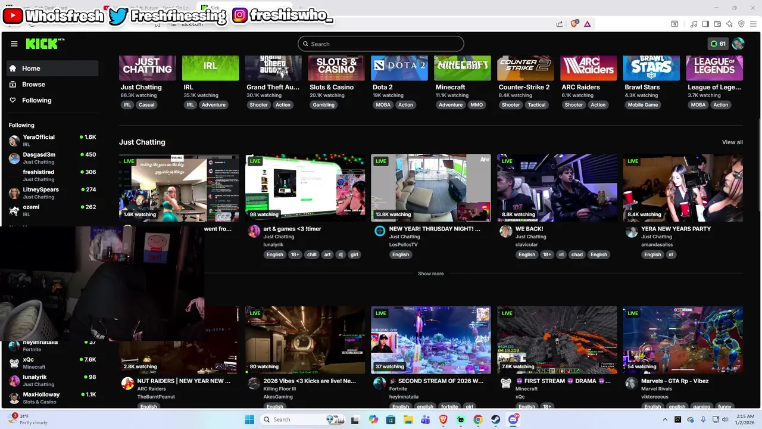Focus the Kick Search input field
Viewport: 762px width, 429px height.
click(x=381, y=43)
